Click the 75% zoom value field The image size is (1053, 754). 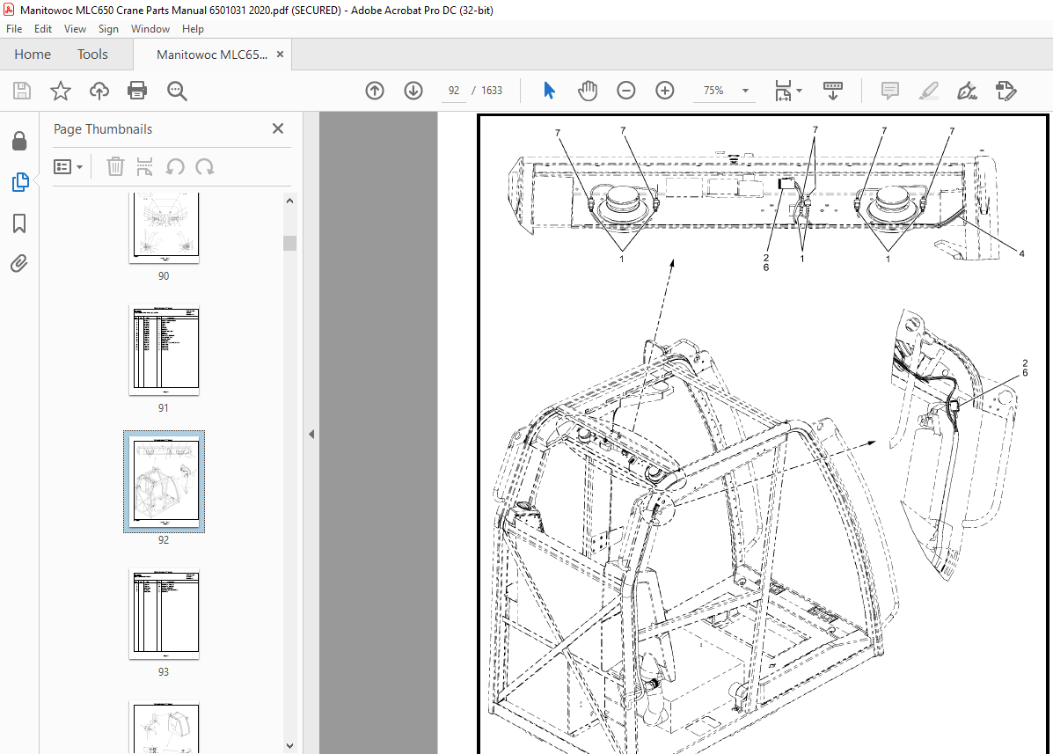coord(713,91)
